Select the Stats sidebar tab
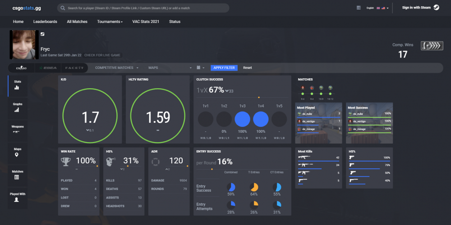Screen dimensions: 451x225 click(x=18, y=85)
